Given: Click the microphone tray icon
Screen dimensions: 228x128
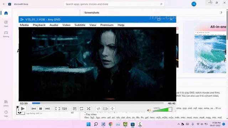Looking at the screenshot, I should (x=193, y=124).
